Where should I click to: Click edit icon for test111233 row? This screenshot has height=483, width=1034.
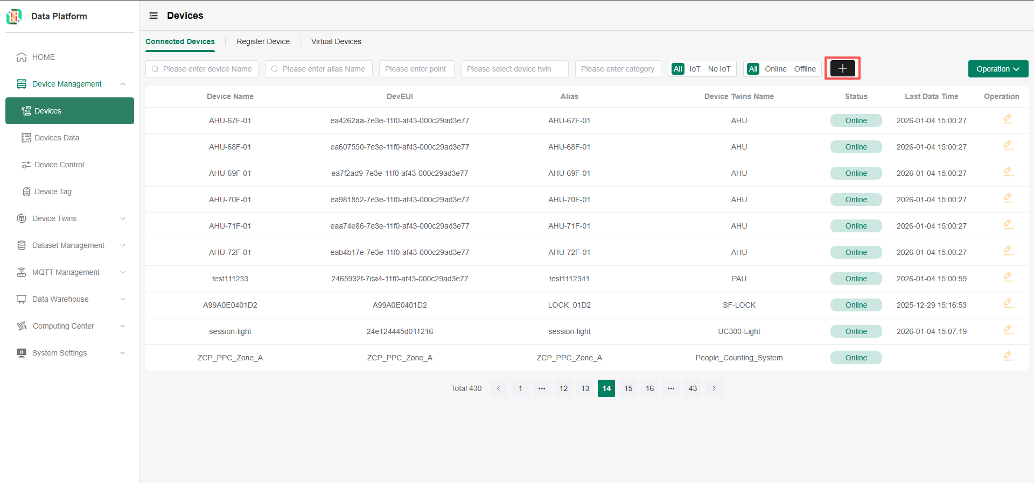tap(1008, 278)
